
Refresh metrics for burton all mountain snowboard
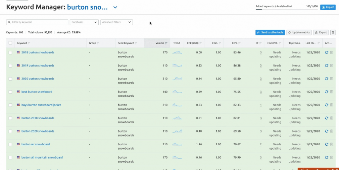[327, 157]
